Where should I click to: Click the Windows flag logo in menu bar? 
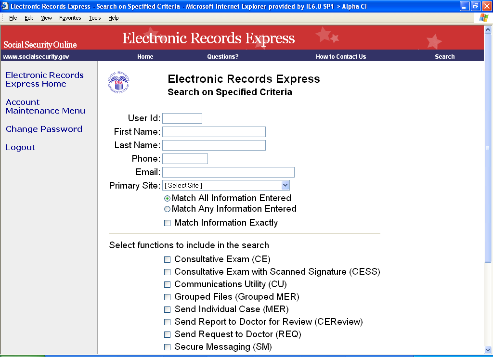point(483,18)
